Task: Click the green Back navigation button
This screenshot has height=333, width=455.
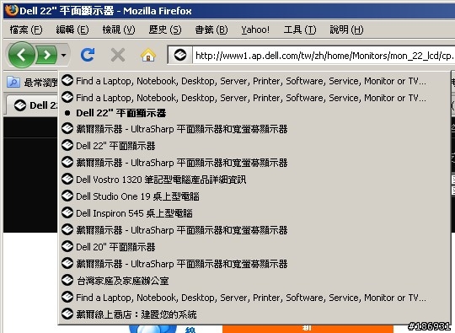Action: point(22,55)
